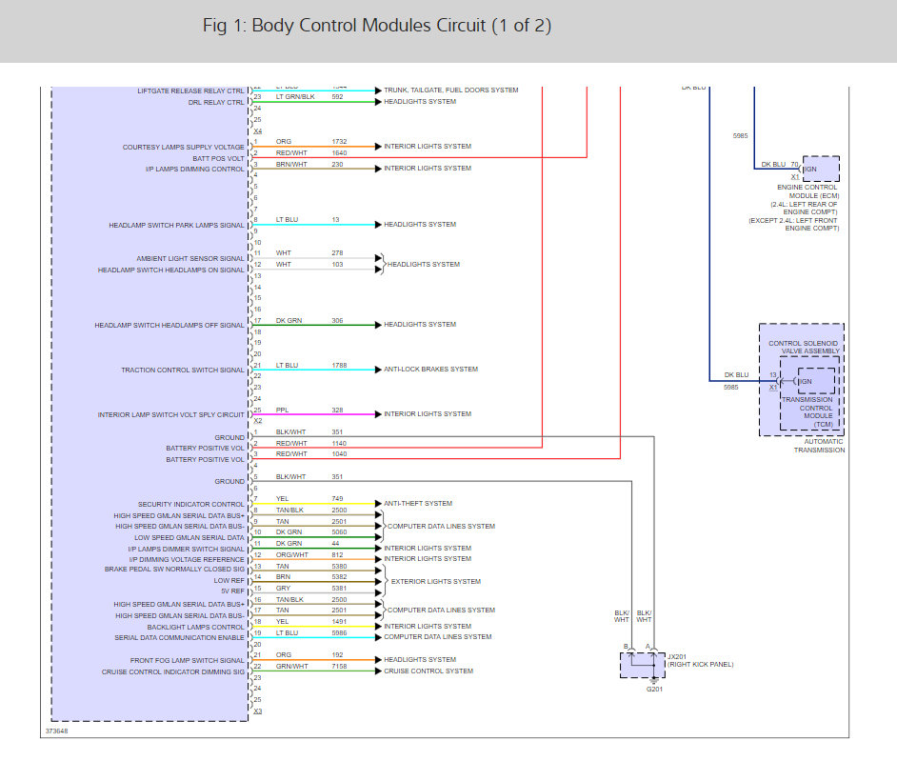The width and height of the screenshot is (897, 761).
Task: Select wire color 'PPL' for circuit 328
Action: [283, 411]
